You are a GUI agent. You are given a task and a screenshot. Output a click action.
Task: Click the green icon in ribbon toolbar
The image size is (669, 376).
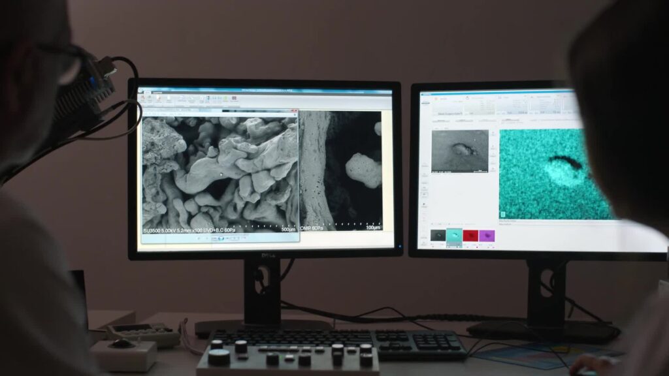(x=225, y=99)
